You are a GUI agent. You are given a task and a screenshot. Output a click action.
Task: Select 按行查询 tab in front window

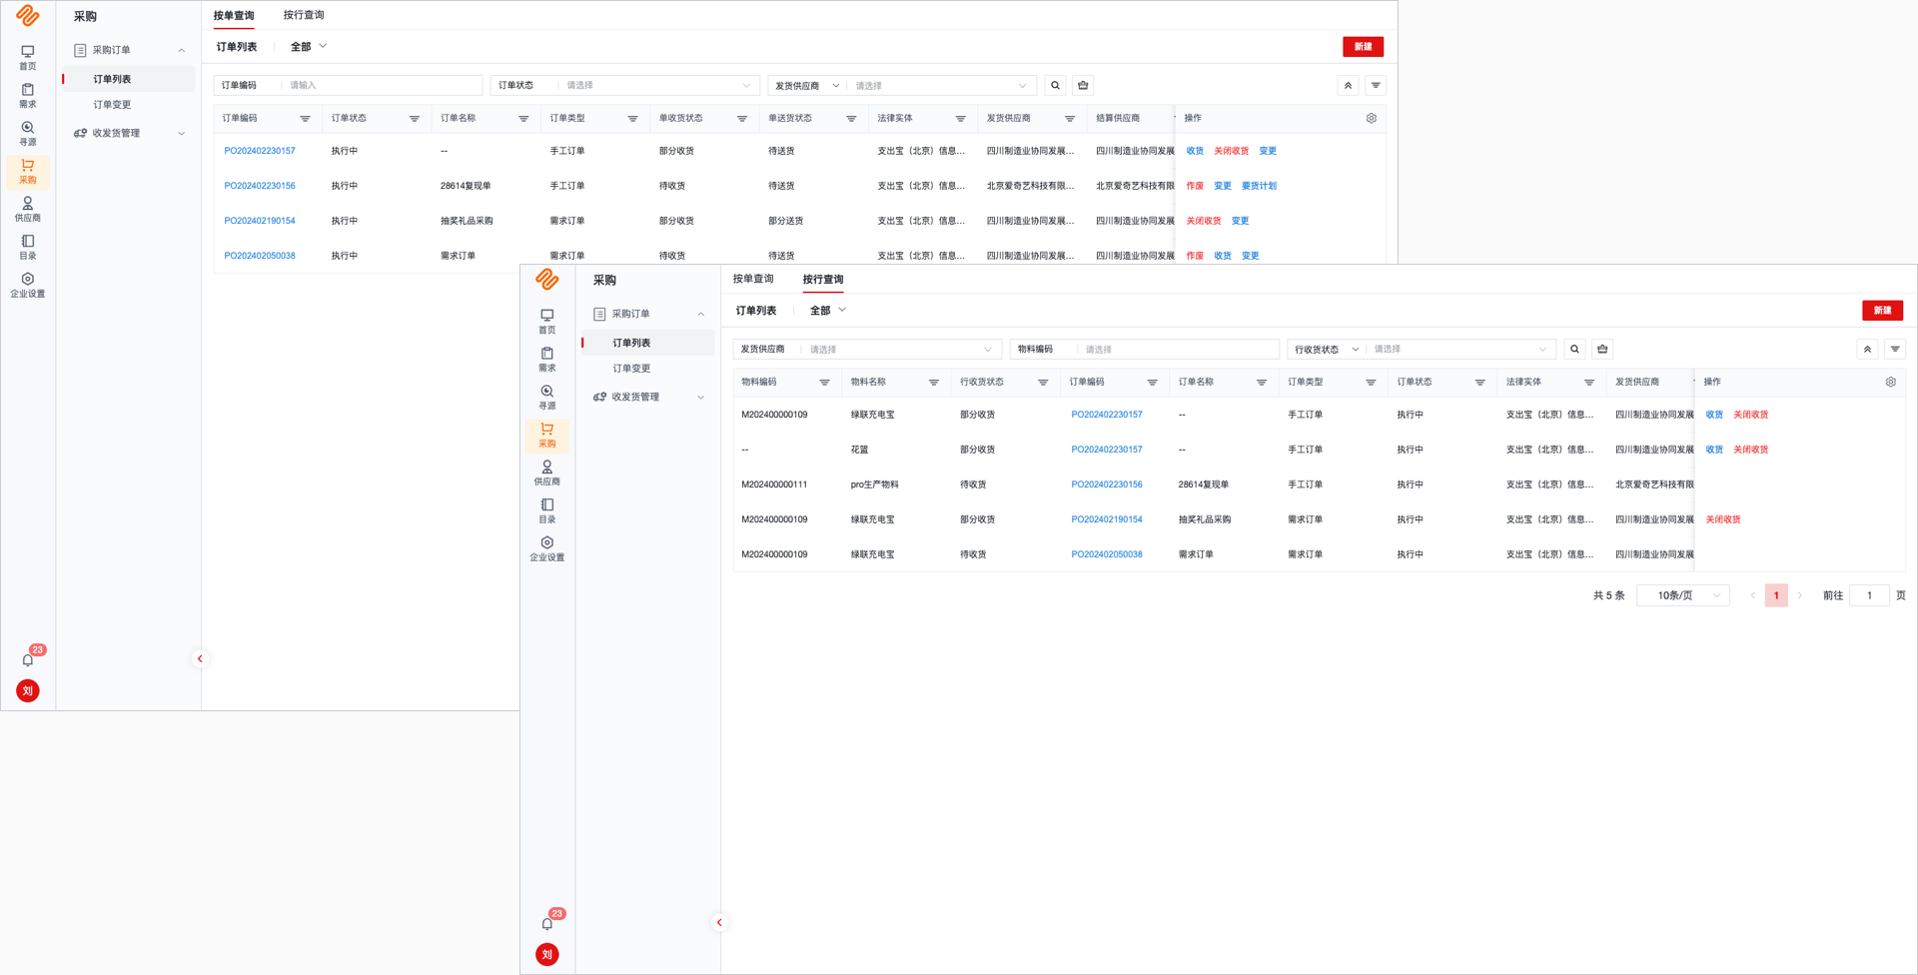pyautogui.click(x=823, y=279)
